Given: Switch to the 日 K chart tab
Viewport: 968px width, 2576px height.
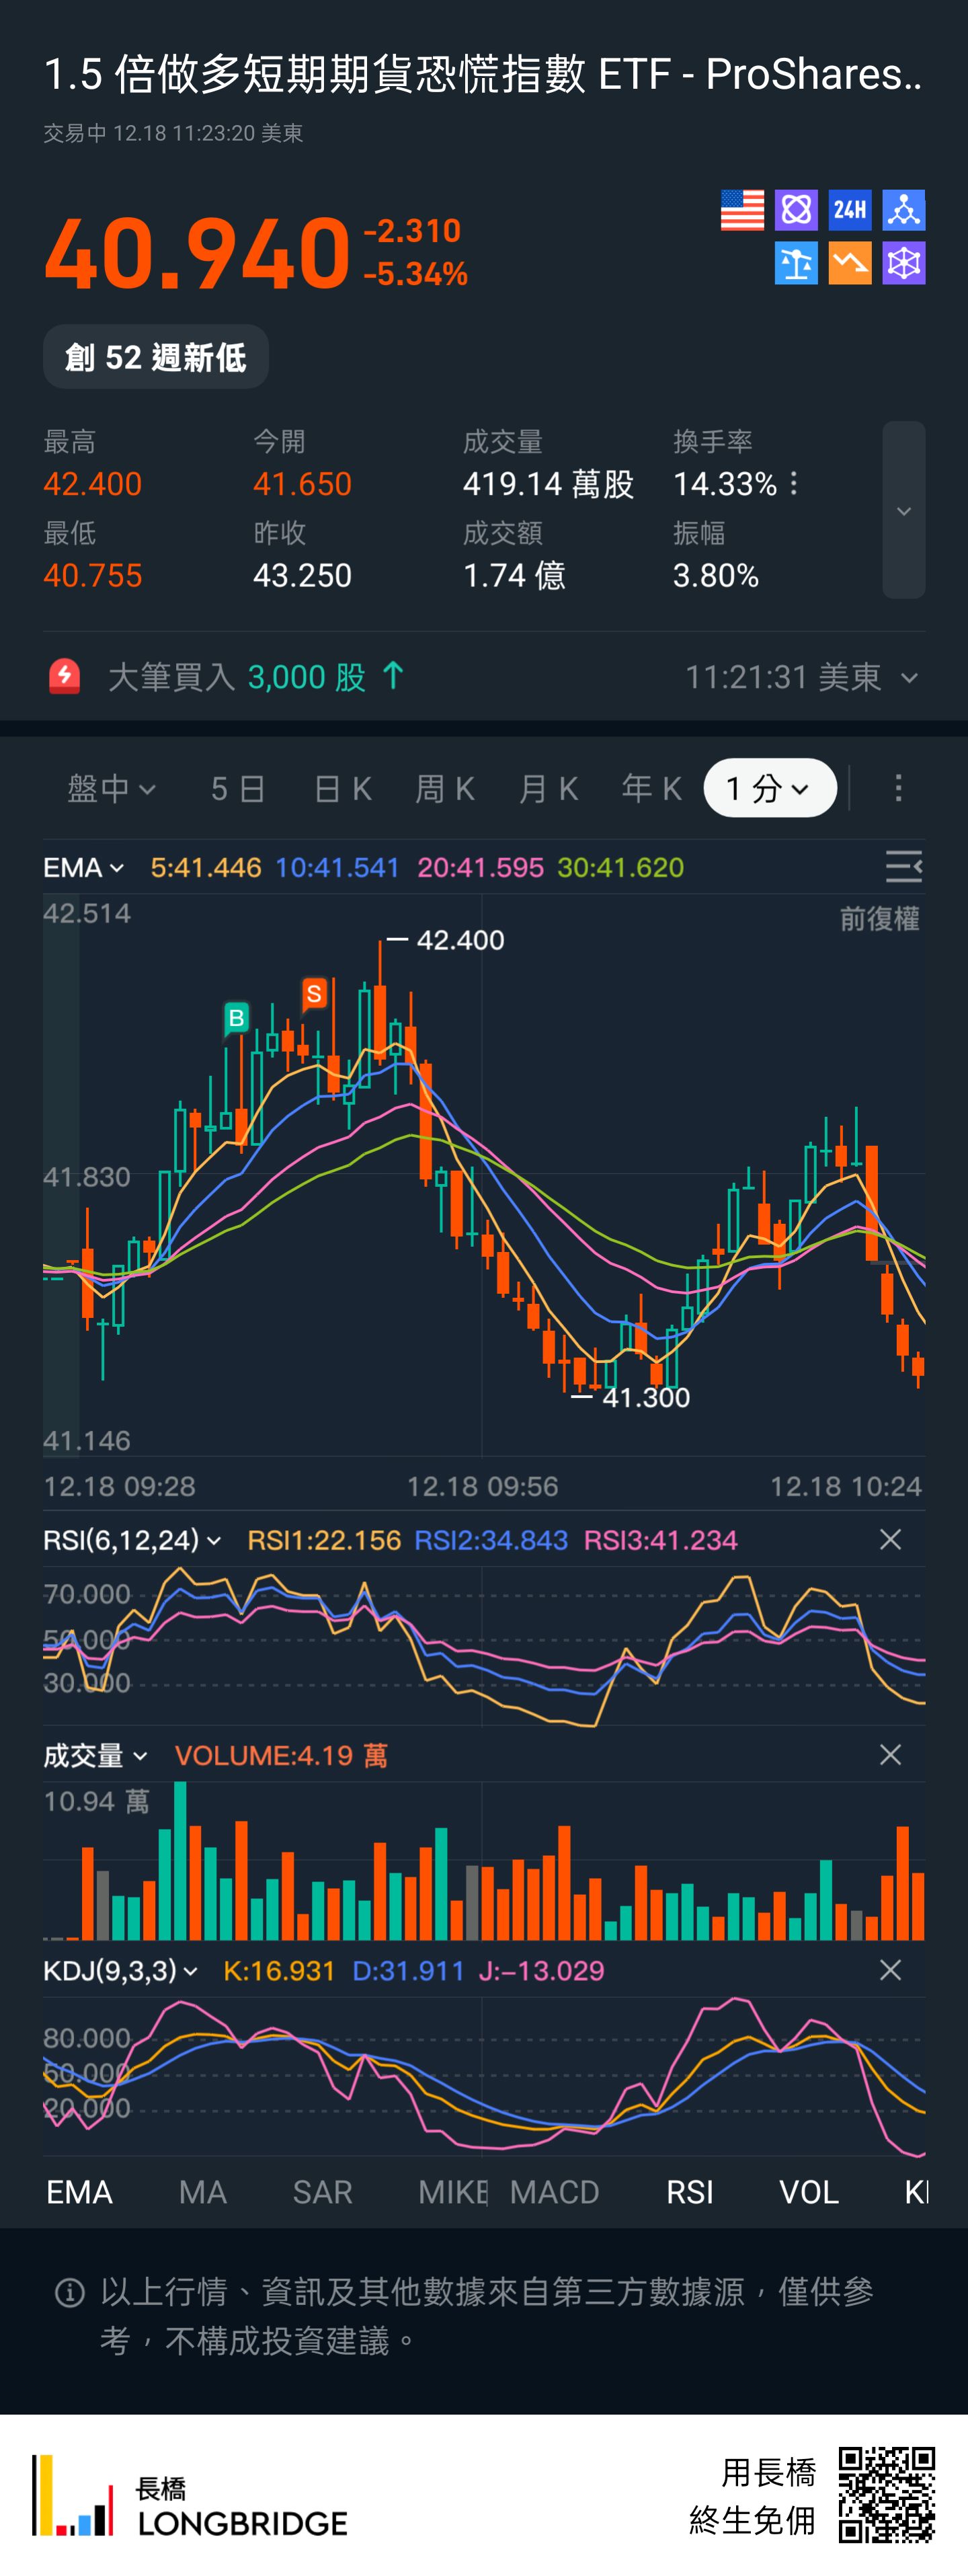Looking at the screenshot, I should pos(343,789).
